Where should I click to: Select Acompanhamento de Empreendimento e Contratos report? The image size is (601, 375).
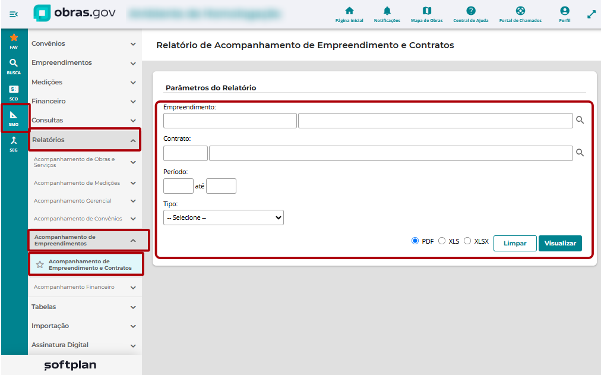coord(90,264)
